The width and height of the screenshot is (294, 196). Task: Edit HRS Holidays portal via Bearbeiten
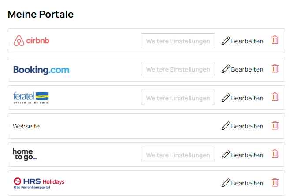[x=247, y=183]
